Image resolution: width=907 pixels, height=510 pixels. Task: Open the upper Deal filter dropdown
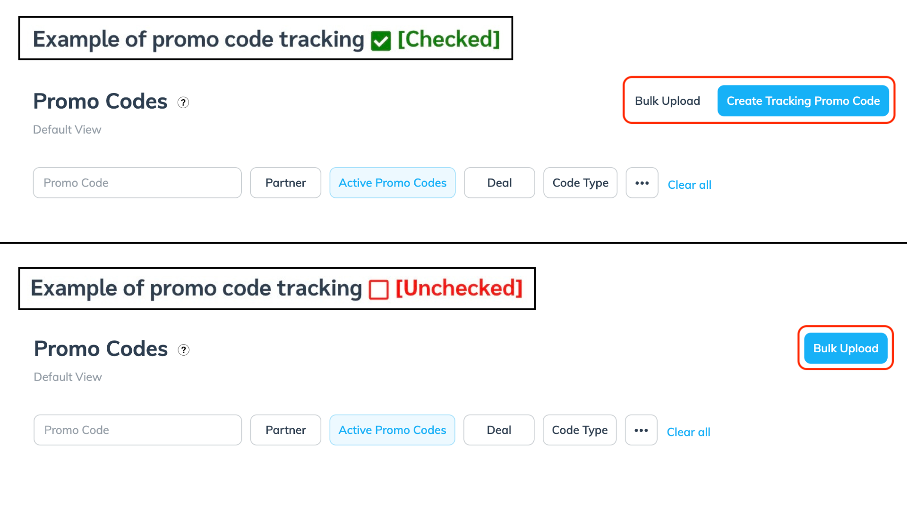499,183
